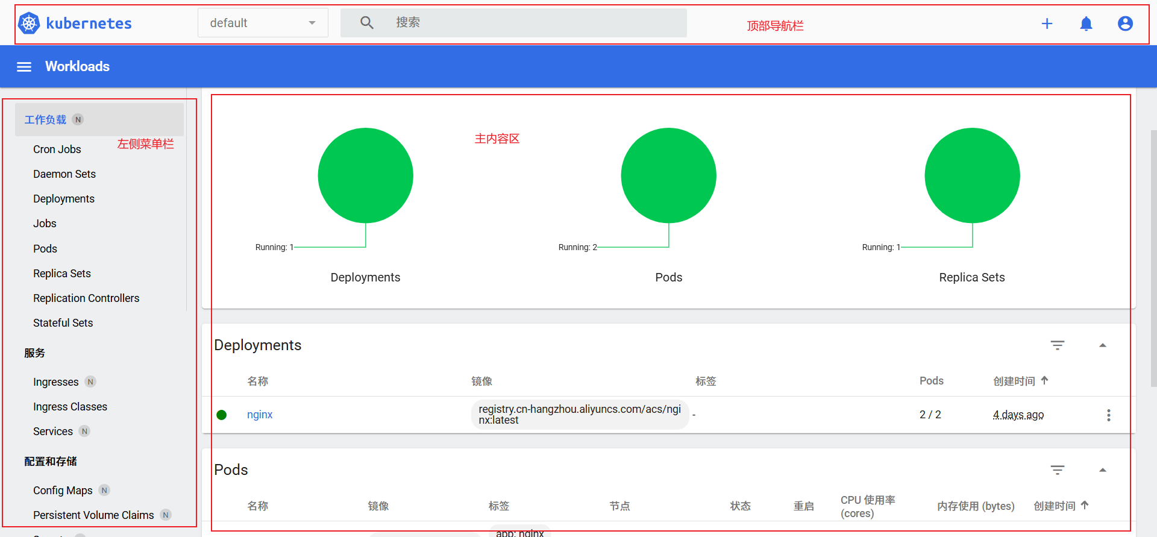Click the Kubernetes logo icon
The width and height of the screenshot is (1157, 537).
click(x=29, y=24)
